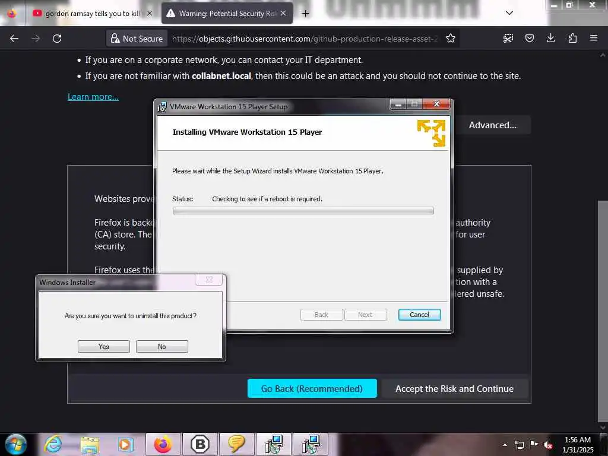Click Accept the Risk and Continue

[454, 388]
